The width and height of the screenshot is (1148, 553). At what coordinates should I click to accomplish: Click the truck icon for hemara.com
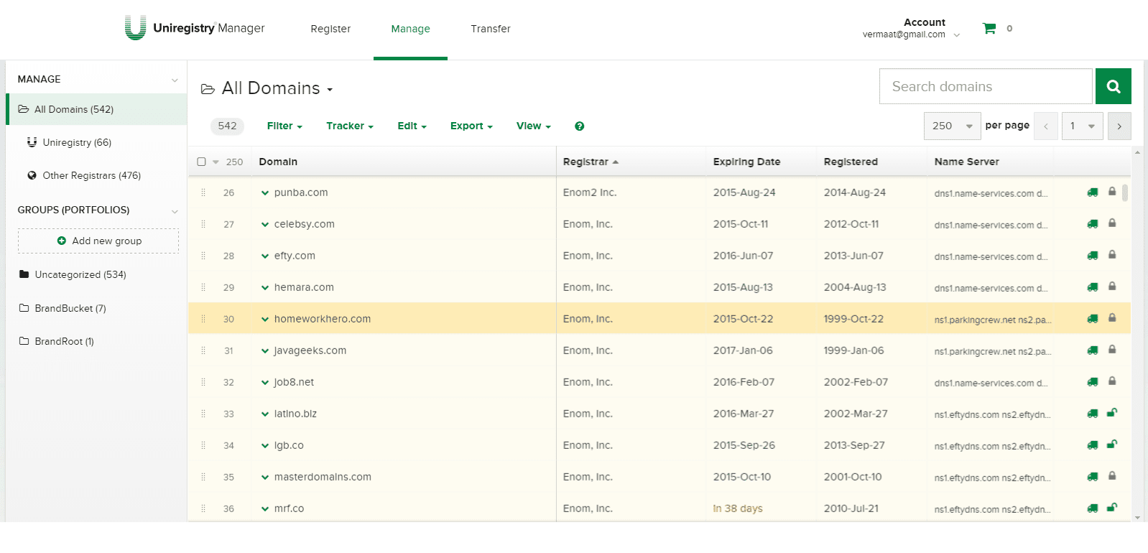click(x=1092, y=287)
